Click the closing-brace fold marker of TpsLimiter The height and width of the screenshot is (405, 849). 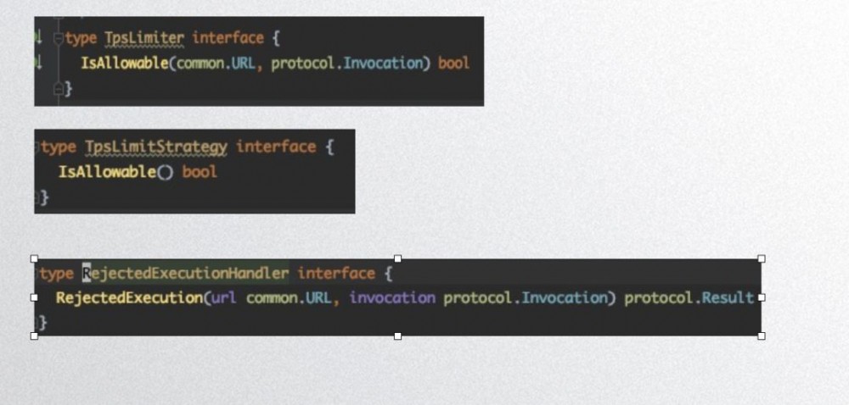[x=58, y=87]
